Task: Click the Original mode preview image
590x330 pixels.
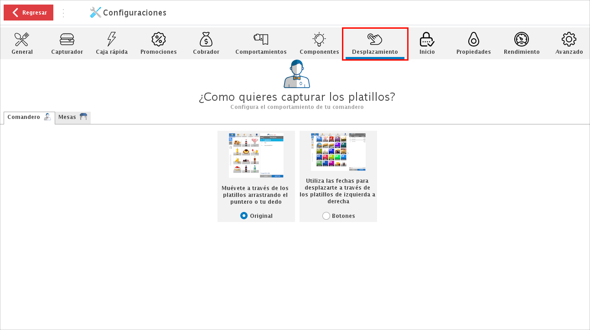Action: [x=256, y=155]
